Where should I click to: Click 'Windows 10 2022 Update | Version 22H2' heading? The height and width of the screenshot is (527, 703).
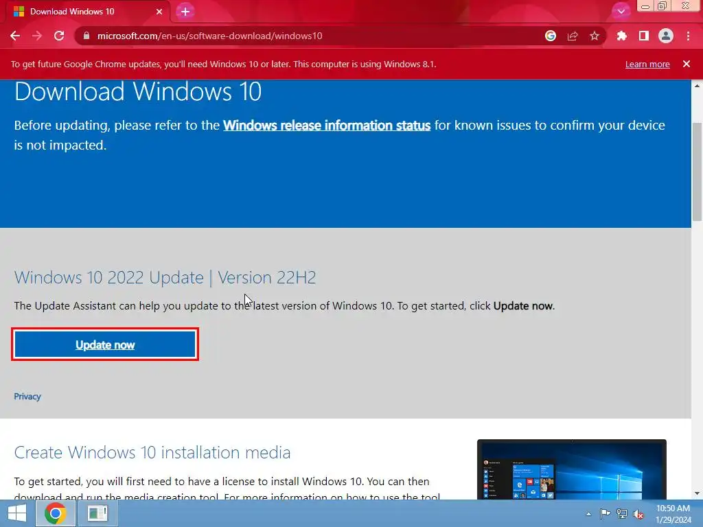[165, 277]
